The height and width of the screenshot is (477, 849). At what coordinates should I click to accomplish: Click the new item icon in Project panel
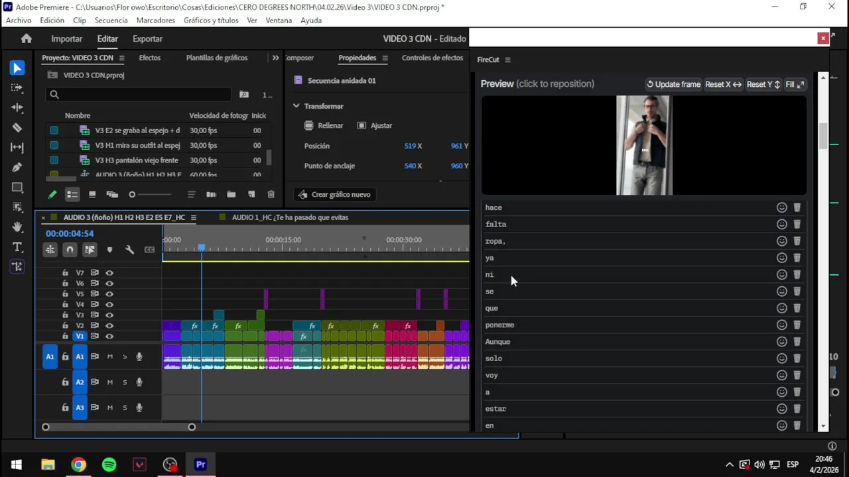coord(251,194)
